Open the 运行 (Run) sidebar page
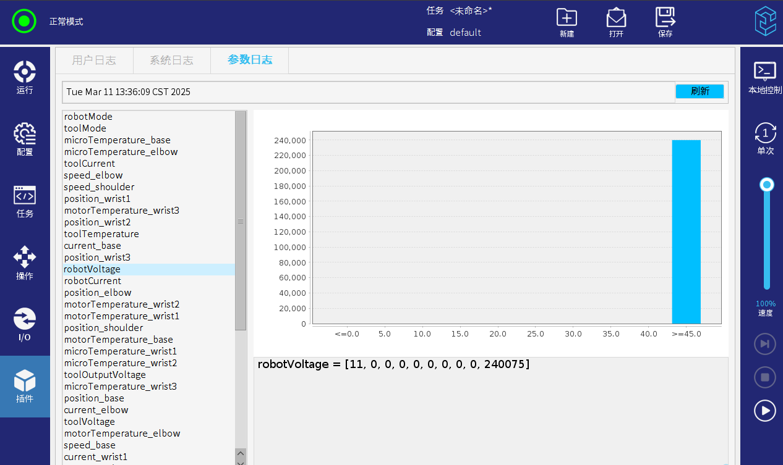Image resolution: width=783 pixels, height=465 pixels. pos(25,77)
